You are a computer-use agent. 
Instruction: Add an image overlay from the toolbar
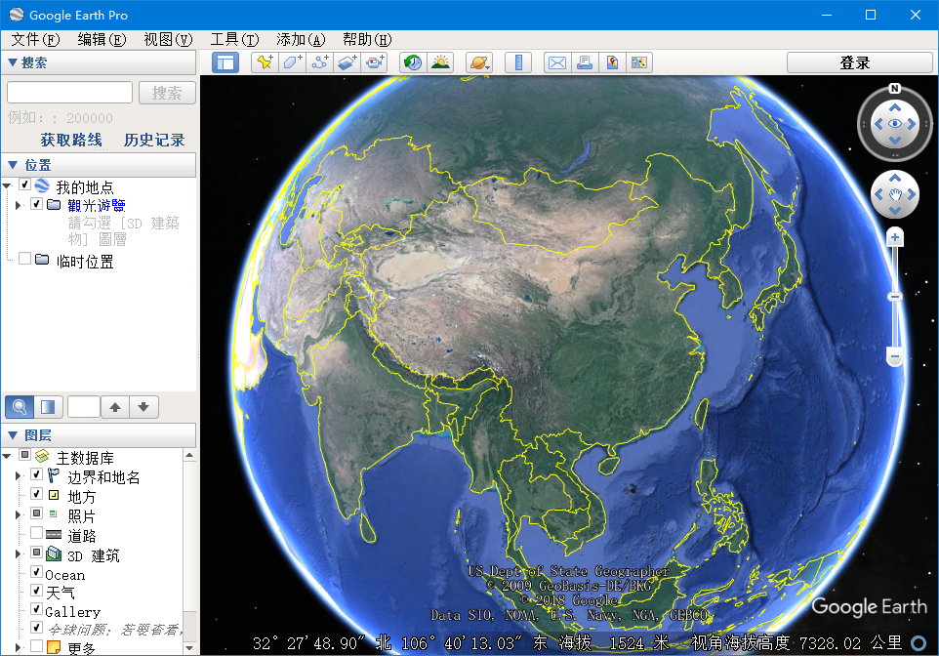[347, 62]
